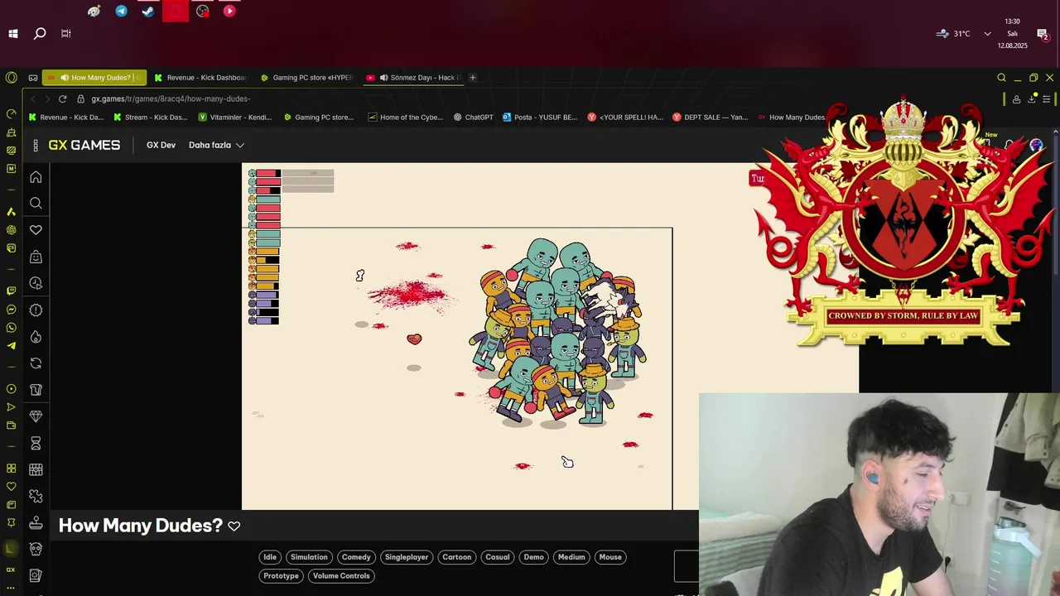Open the Windows Start menu
This screenshot has height=596, width=1060.
13,34
